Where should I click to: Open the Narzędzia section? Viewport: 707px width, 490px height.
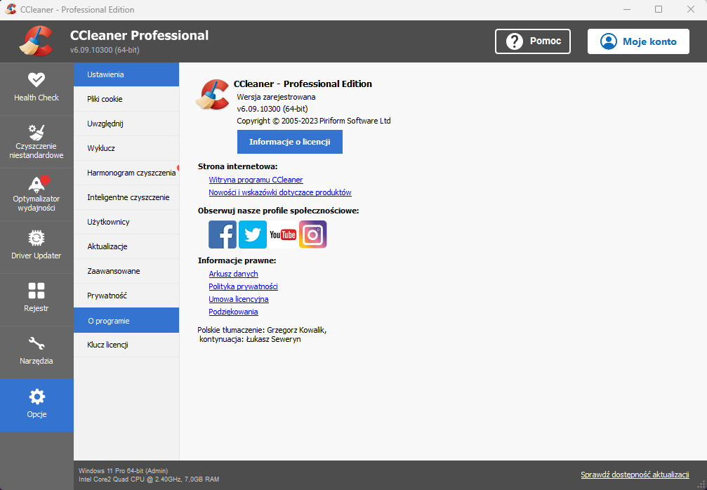tap(37, 352)
